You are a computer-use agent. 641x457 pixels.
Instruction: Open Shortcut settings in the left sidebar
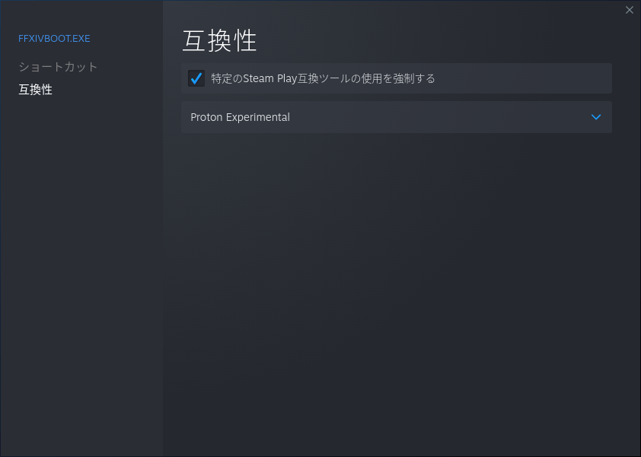point(58,67)
